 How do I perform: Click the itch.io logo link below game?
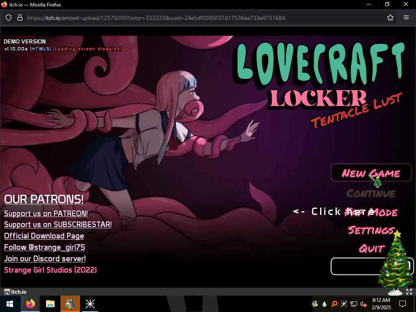[15, 292]
